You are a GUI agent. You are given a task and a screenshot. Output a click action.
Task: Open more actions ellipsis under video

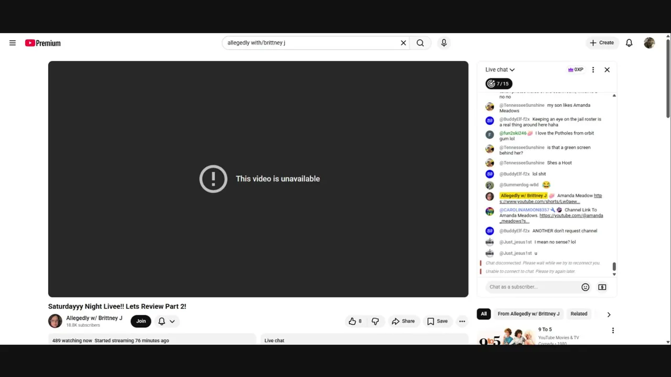point(462,321)
